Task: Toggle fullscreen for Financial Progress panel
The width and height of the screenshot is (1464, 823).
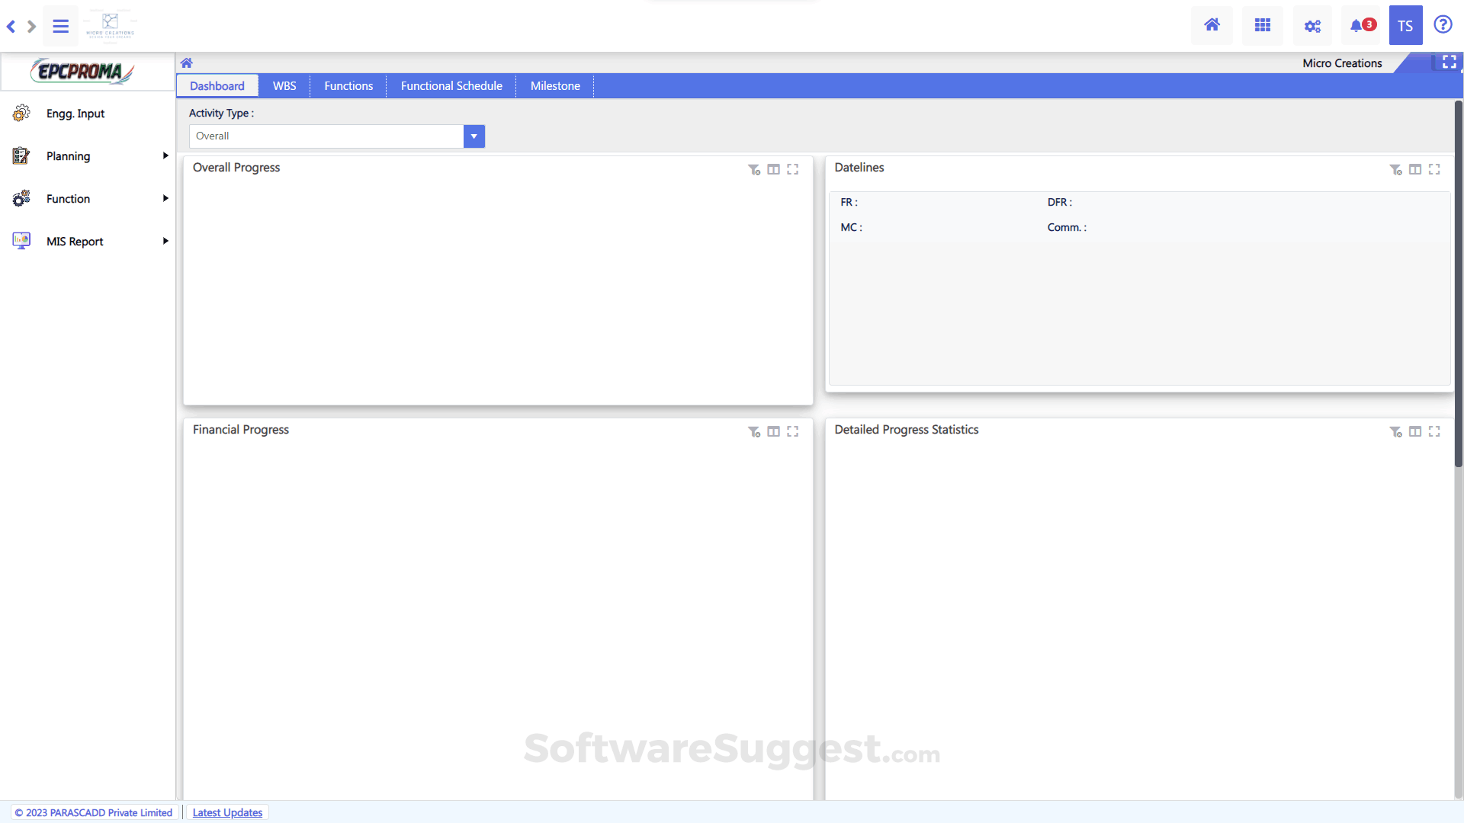Action: (793, 431)
